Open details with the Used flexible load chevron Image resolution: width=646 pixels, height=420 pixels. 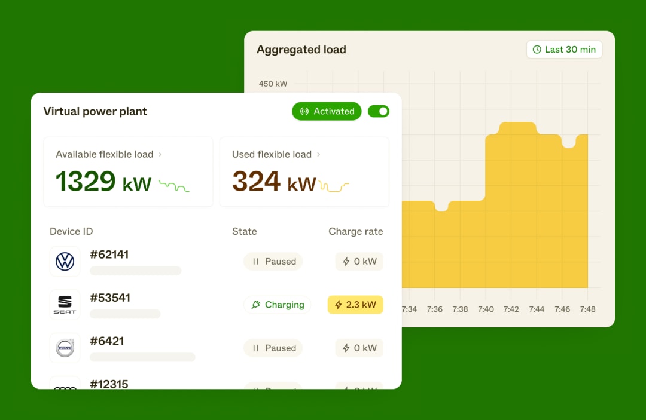pyautogui.click(x=320, y=154)
